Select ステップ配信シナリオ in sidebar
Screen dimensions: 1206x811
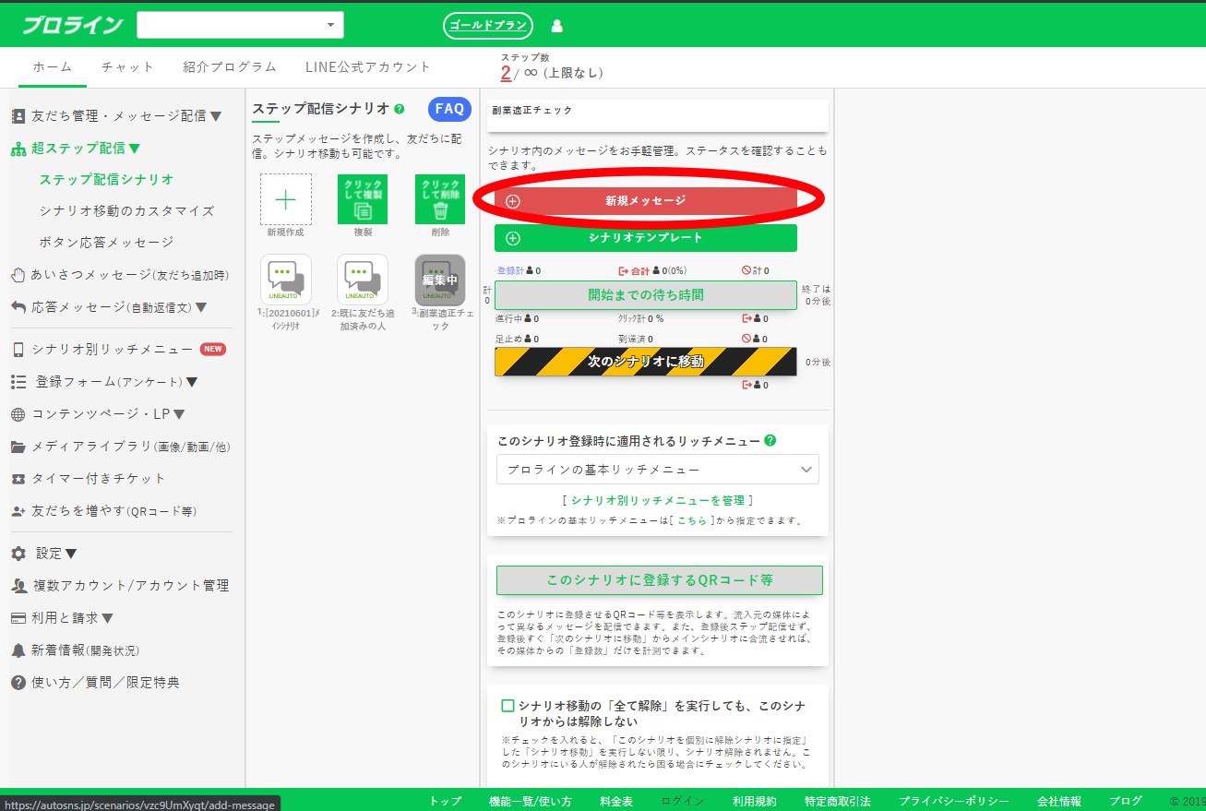pos(106,180)
